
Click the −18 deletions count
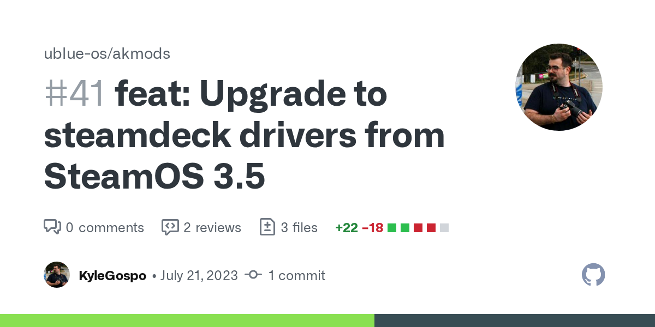click(372, 228)
